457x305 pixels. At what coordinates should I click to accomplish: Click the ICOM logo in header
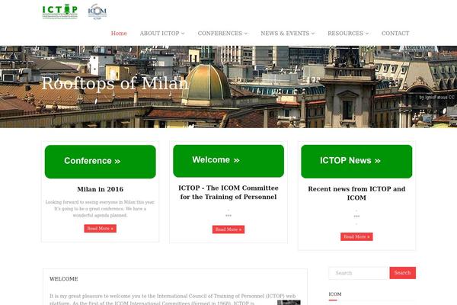[x=97, y=11]
